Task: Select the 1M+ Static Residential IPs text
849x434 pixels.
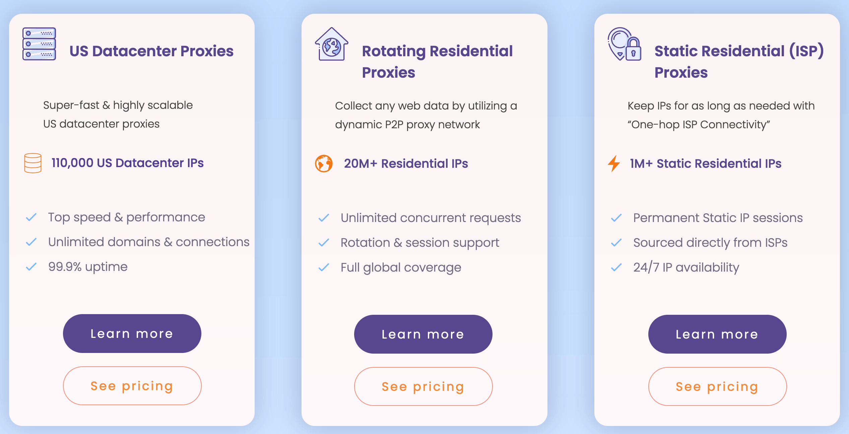Action: (706, 163)
